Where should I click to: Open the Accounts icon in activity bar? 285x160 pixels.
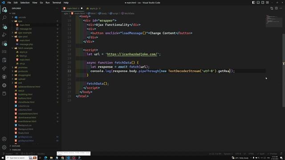click(x=4, y=139)
